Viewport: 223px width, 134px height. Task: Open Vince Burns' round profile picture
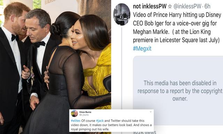(74, 113)
